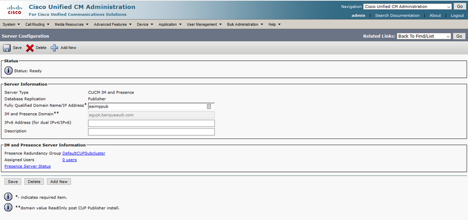Click the About link in header
468x220 pixels.
(435, 15)
